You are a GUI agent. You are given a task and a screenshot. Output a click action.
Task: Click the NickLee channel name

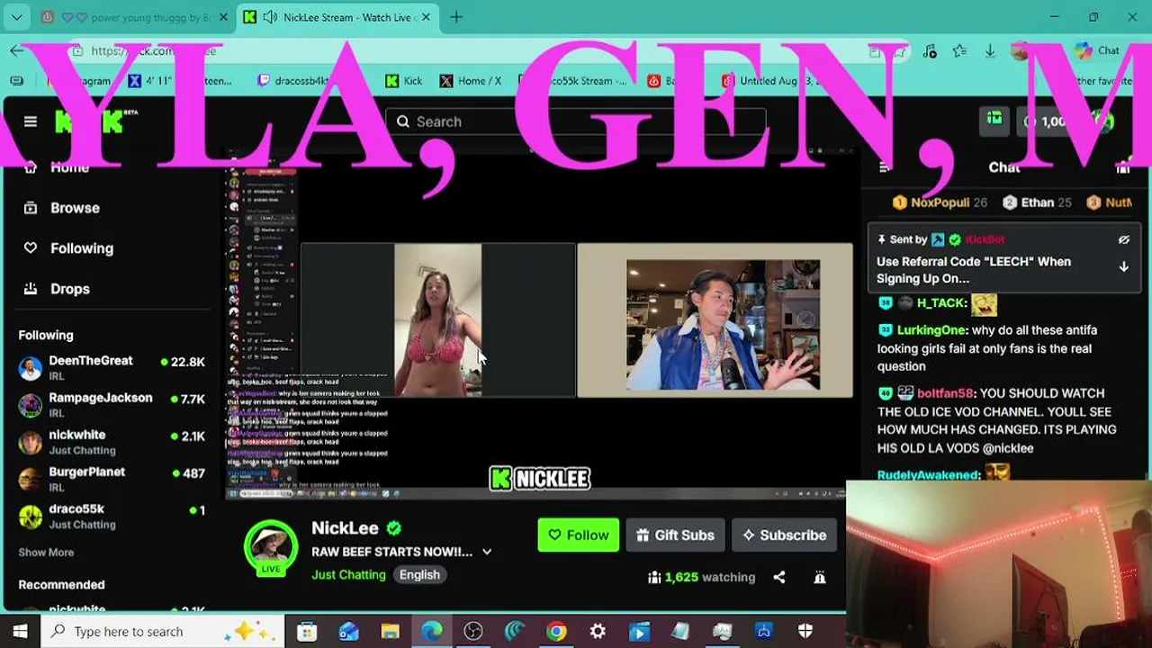(x=345, y=528)
